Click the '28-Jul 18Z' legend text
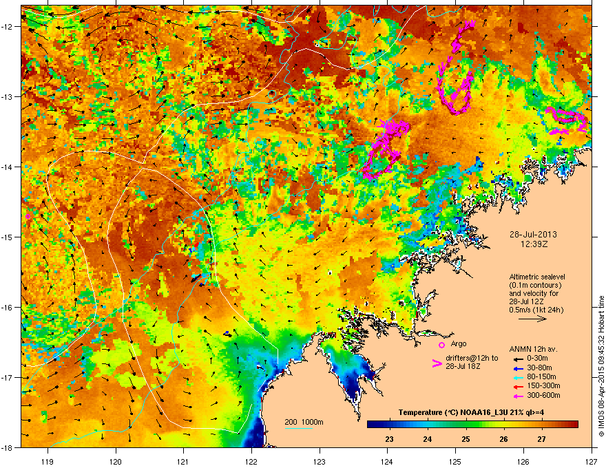 pyautogui.click(x=463, y=366)
